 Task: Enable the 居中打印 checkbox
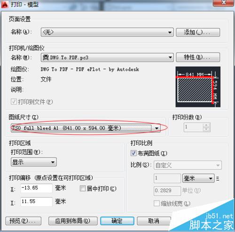coord(83,188)
